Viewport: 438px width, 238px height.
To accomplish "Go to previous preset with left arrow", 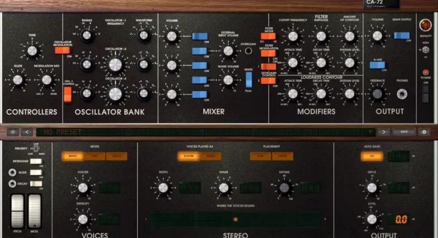I will (x=27, y=132).
